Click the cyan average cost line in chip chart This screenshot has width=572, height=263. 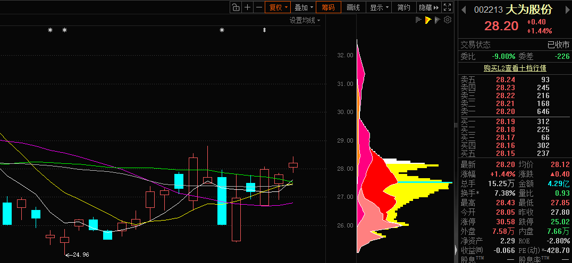point(425,182)
